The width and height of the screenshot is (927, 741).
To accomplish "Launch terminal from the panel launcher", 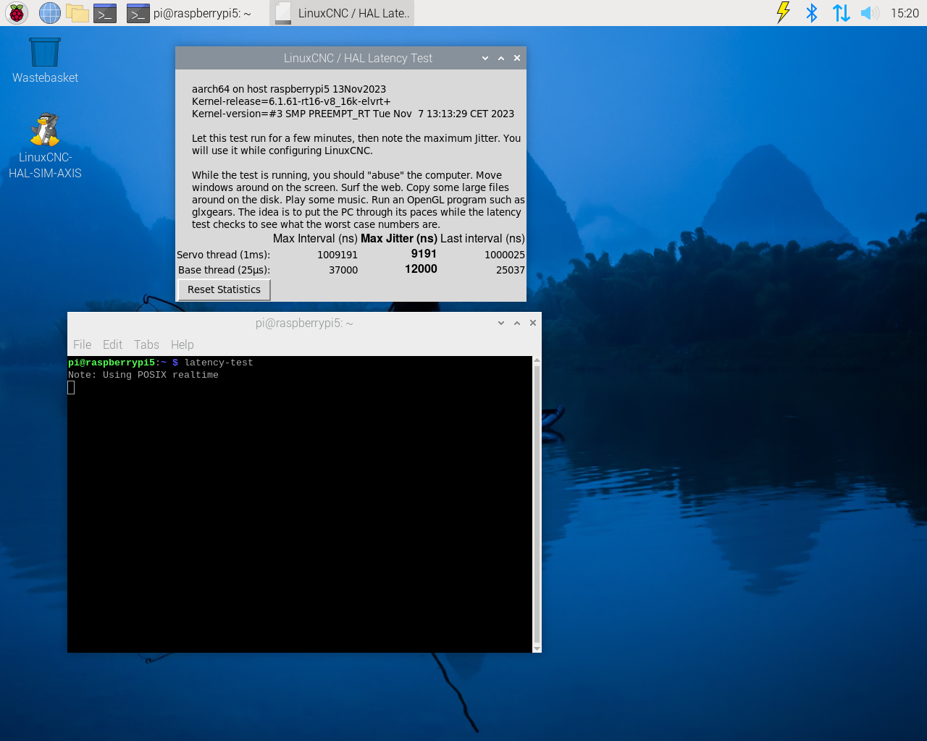I will [105, 13].
